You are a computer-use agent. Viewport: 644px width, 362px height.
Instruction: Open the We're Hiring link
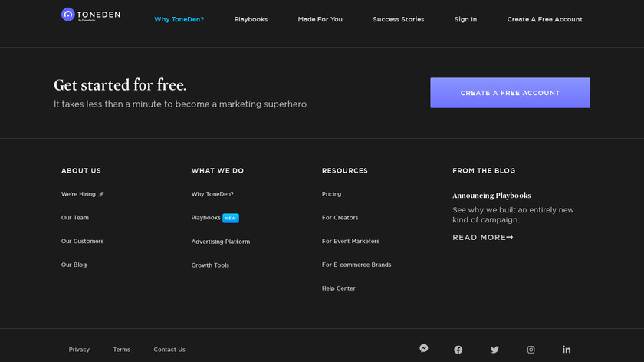tap(82, 194)
